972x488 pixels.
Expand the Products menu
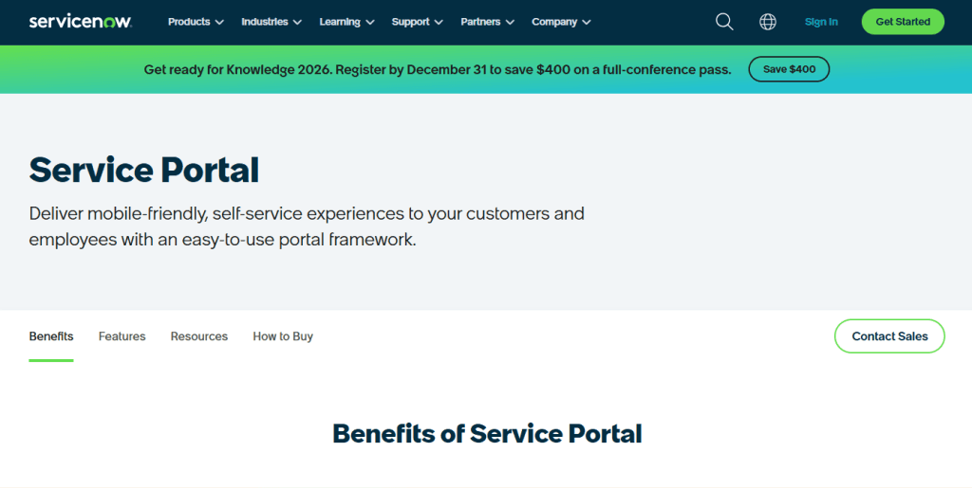point(196,22)
